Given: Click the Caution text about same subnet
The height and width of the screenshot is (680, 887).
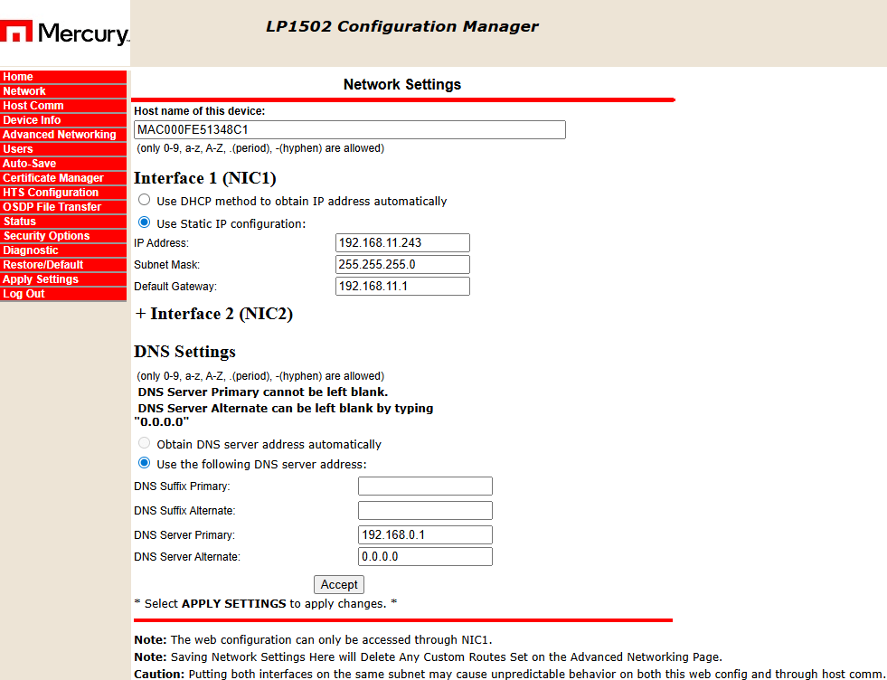Looking at the screenshot, I should click(x=509, y=674).
